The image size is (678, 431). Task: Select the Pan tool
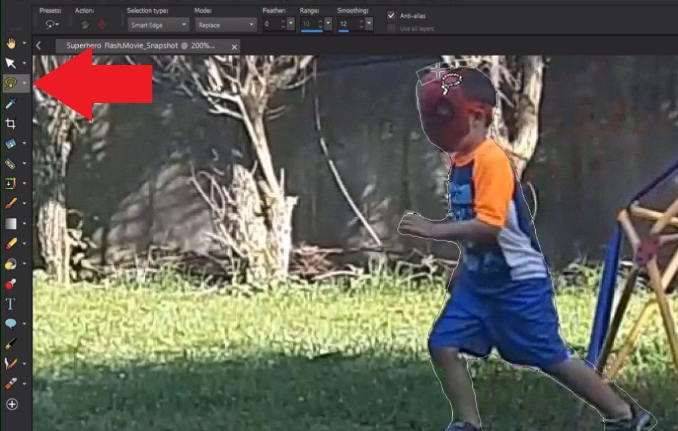pyautogui.click(x=12, y=43)
